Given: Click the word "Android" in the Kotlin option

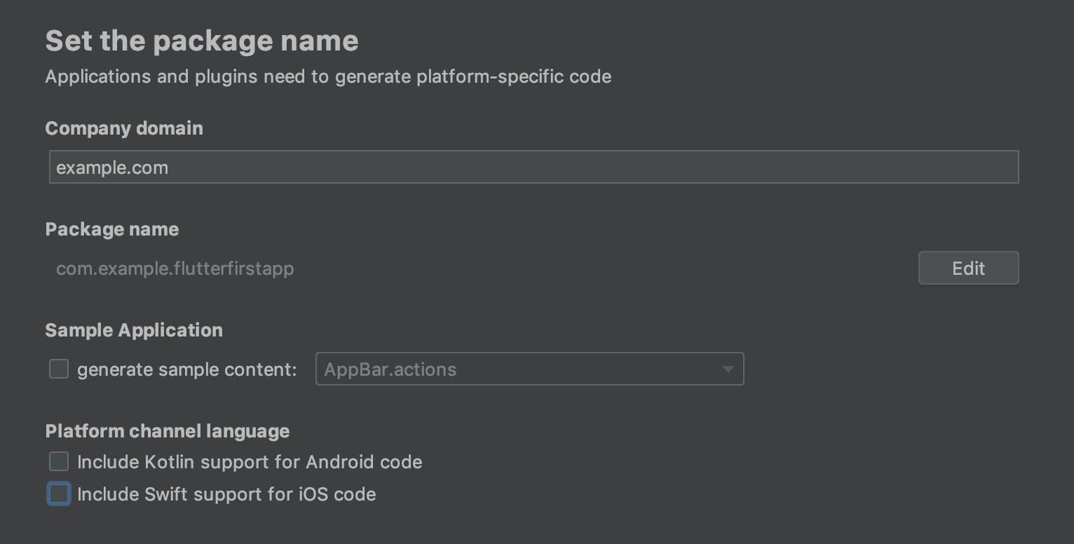Looking at the screenshot, I should click(339, 462).
